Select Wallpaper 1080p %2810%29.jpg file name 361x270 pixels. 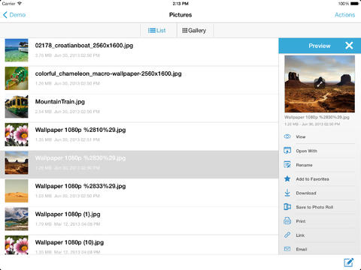[x=80, y=130]
